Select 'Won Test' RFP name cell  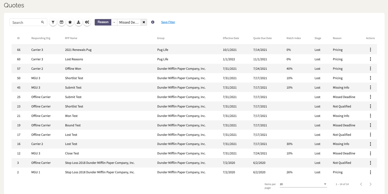(x=71, y=116)
